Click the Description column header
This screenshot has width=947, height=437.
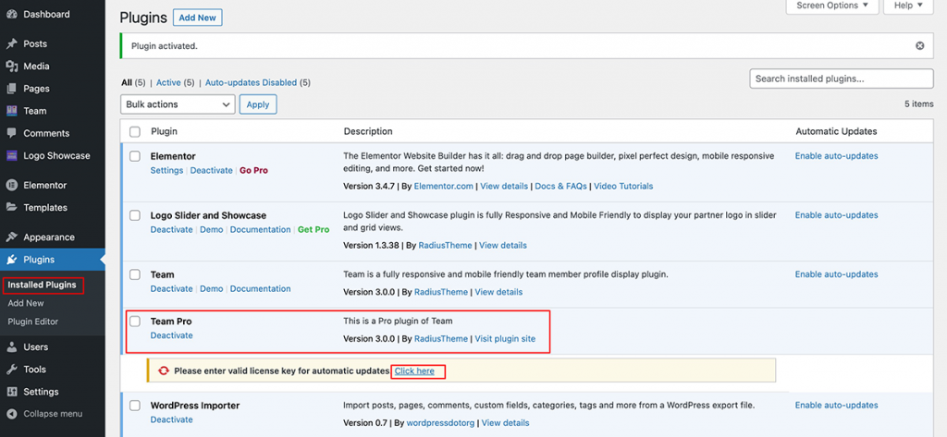pos(368,131)
